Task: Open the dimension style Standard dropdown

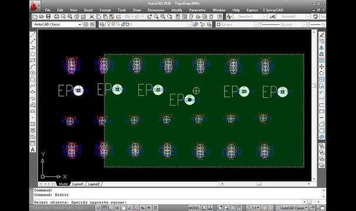Action: tap(308, 16)
